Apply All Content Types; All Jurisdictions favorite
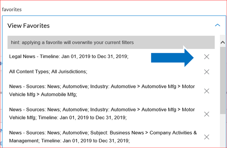Image resolution: width=227 pixels, height=148 pixels. [x=48, y=71]
